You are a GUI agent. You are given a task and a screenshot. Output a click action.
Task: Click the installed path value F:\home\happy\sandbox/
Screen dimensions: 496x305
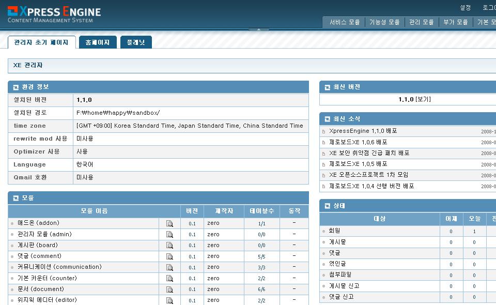pos(118,113)
